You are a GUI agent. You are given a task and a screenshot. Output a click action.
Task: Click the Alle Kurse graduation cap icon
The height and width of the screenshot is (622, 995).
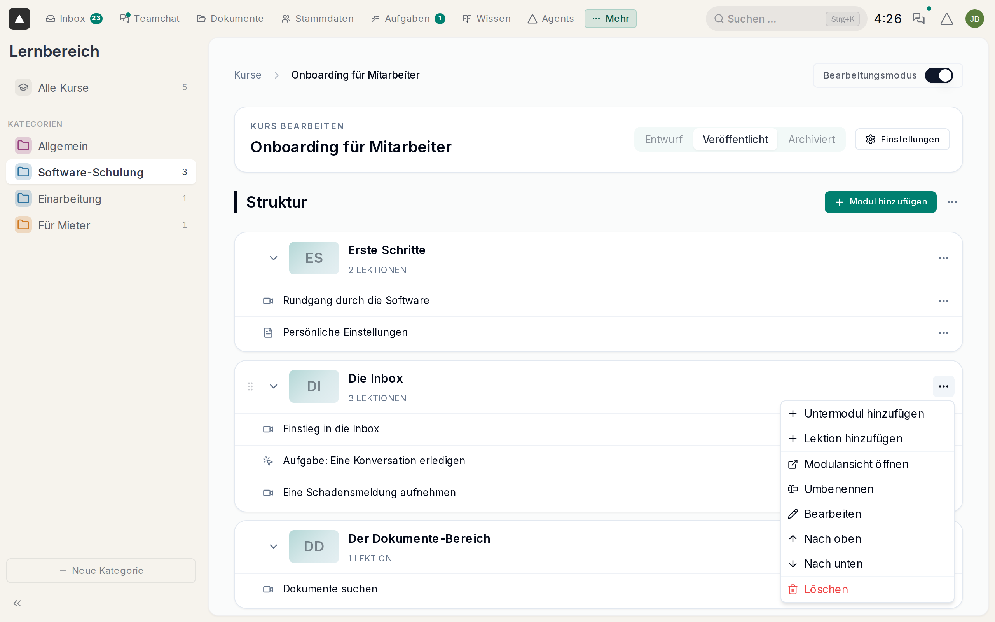(23, 87)
